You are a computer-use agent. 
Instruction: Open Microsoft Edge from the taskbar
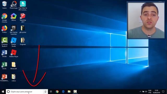[63, 92]
